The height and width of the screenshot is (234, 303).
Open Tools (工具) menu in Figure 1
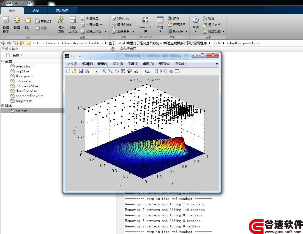tap(133, 64)
